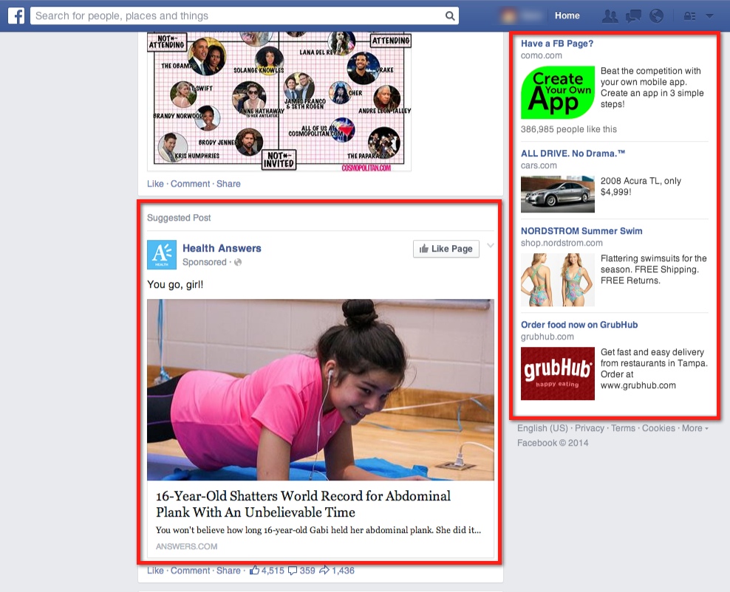Open the ALL DRIVE. No Drama. ad title
Image resolution: width=730 pixels, height=592 pixels.
pyautogui.click(x=573, y=154)
